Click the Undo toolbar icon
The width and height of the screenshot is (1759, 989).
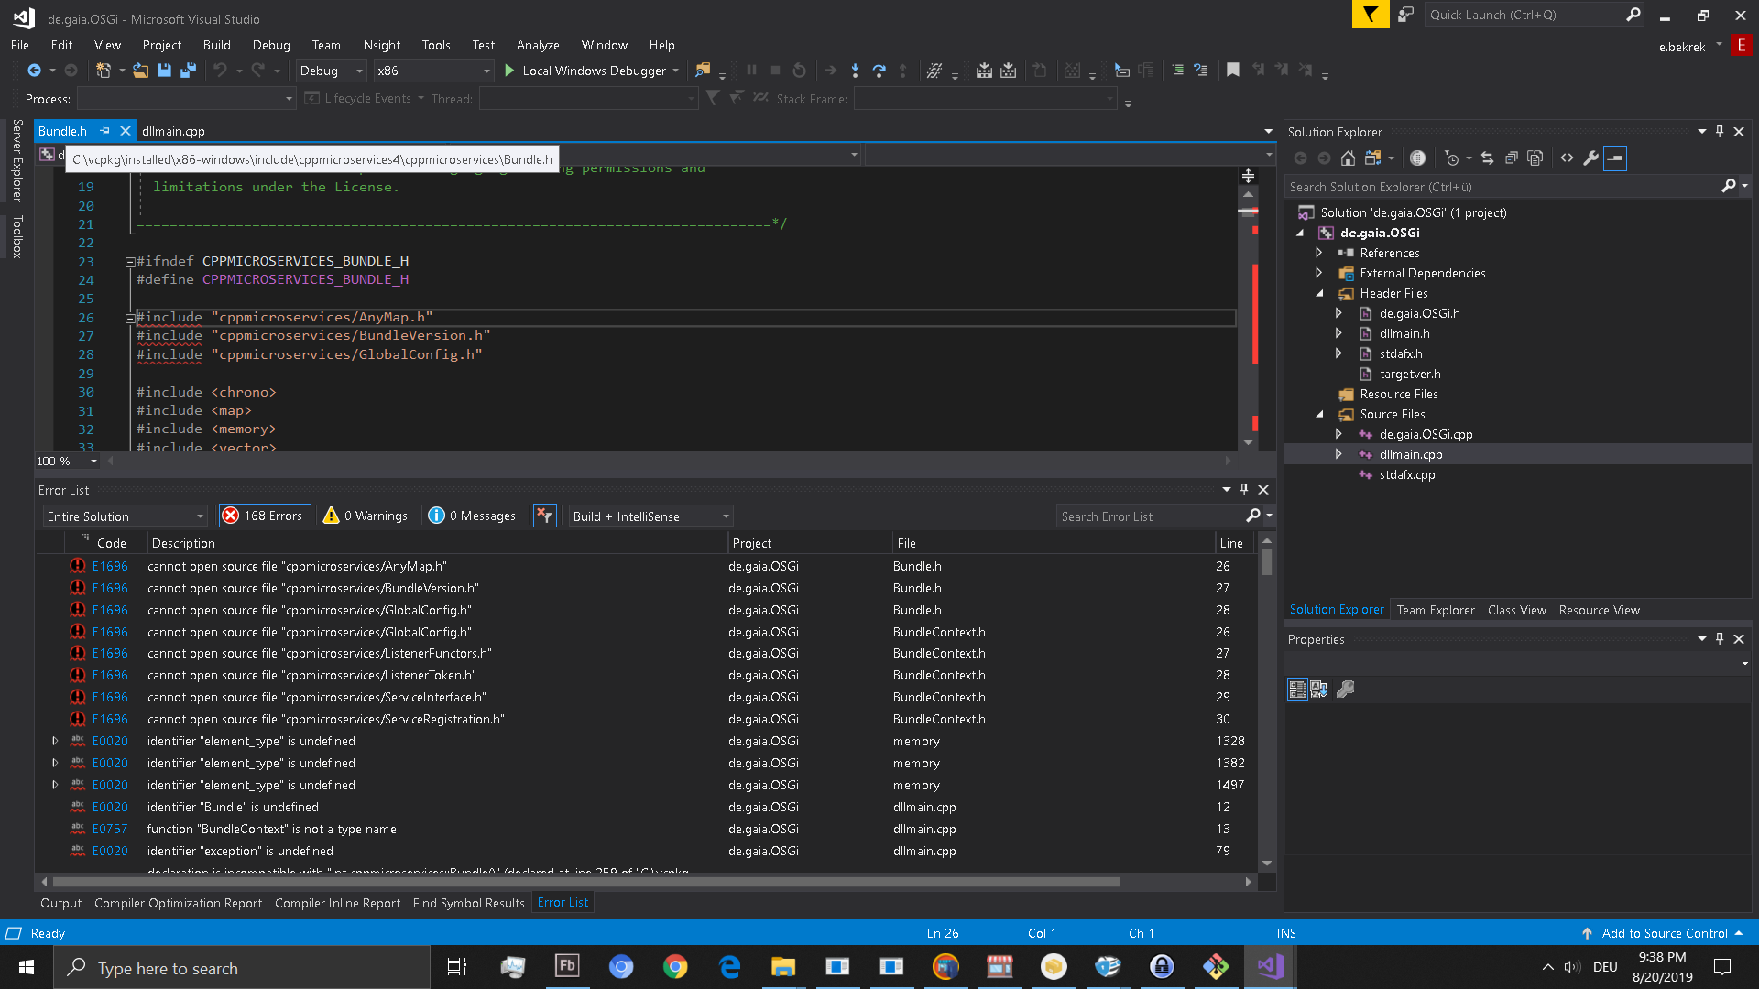[221, 71]
